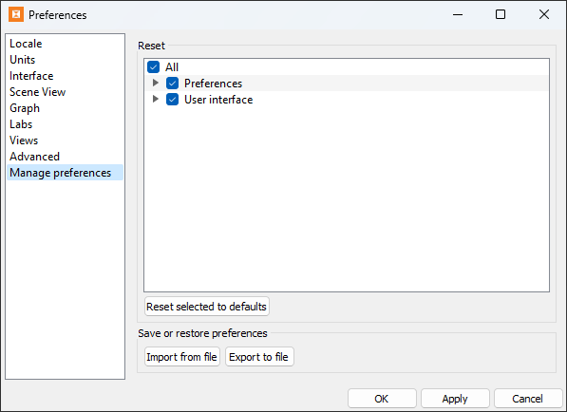Click Import from file button
Screen dimensions: 567x412
[182, 357]
